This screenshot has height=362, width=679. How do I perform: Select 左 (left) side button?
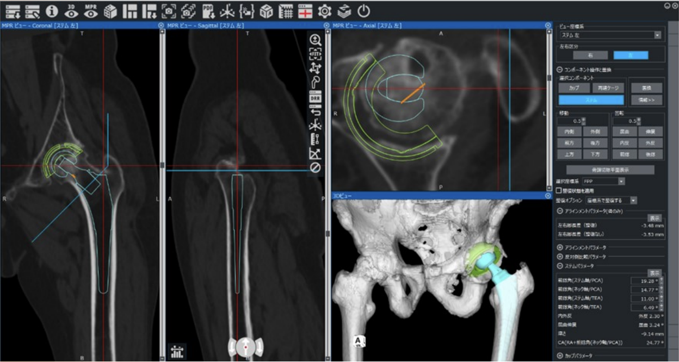(x=631, y=55)
